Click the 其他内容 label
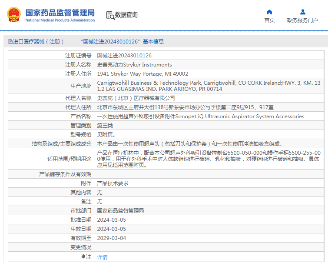 pos(81,193)
